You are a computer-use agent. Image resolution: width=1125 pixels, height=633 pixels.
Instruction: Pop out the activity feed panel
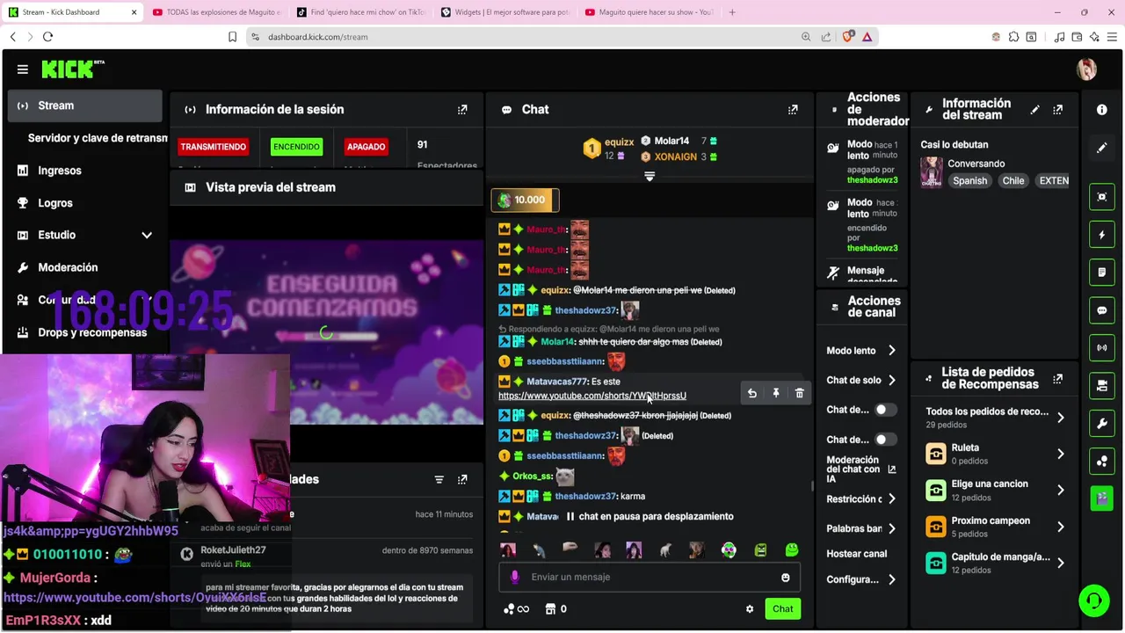point(462,480)
